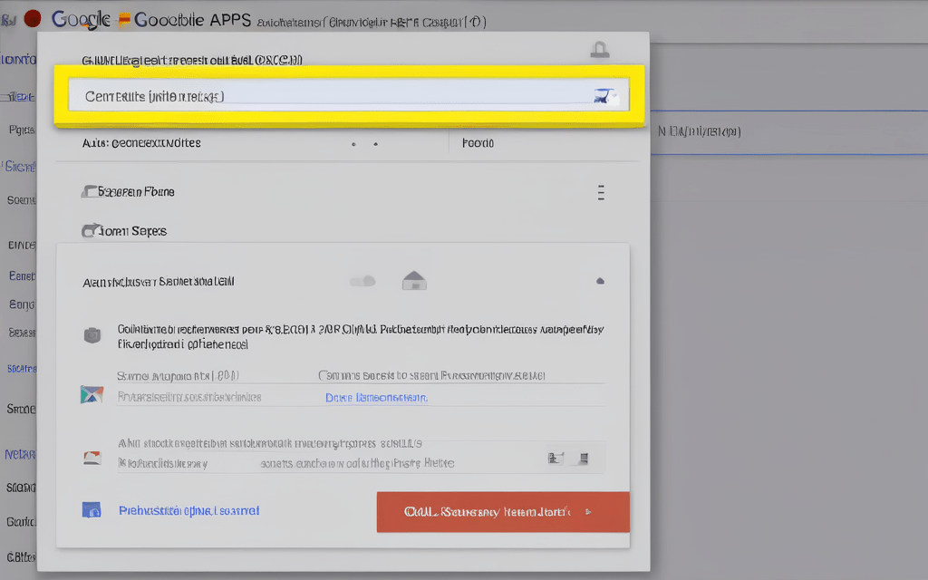The width and height of the screenshot is (928, 580).
Task: Click the lock icon at dialog top right
Action: [599, 49]
